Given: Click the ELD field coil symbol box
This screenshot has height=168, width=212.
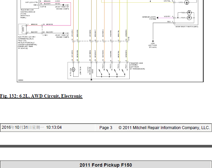Looking at the screenshot, I should click(23, 29).
